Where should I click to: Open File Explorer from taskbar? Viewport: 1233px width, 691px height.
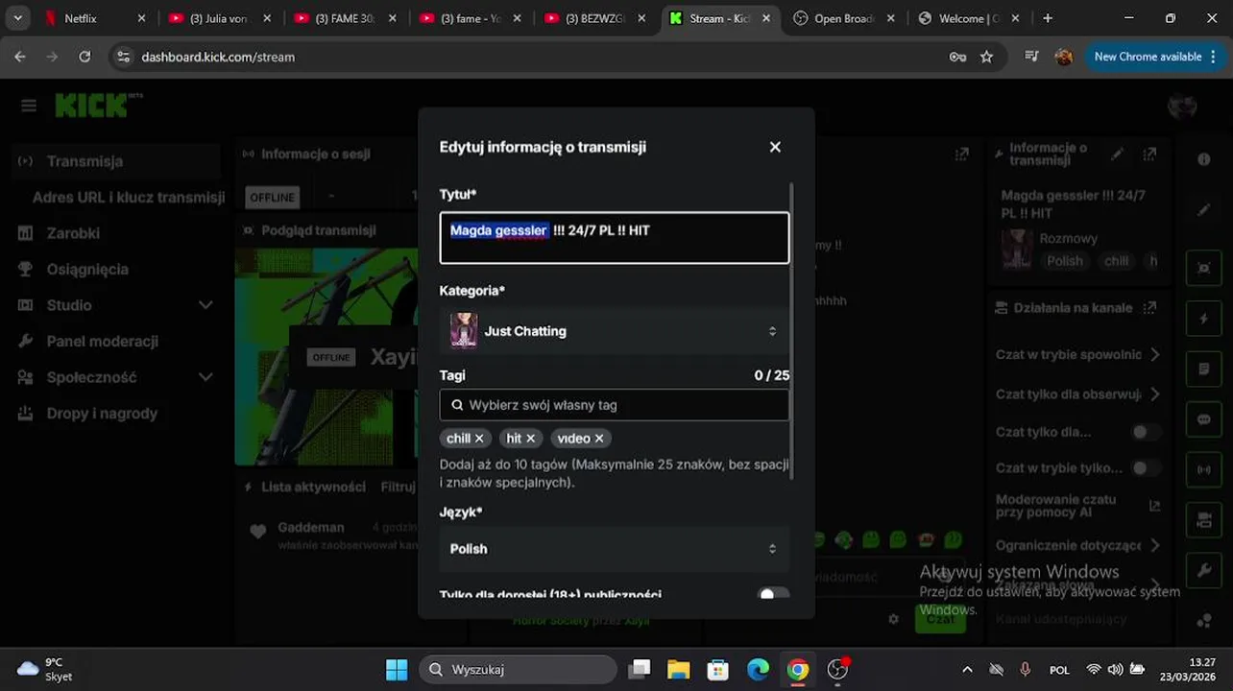point(678,669)
